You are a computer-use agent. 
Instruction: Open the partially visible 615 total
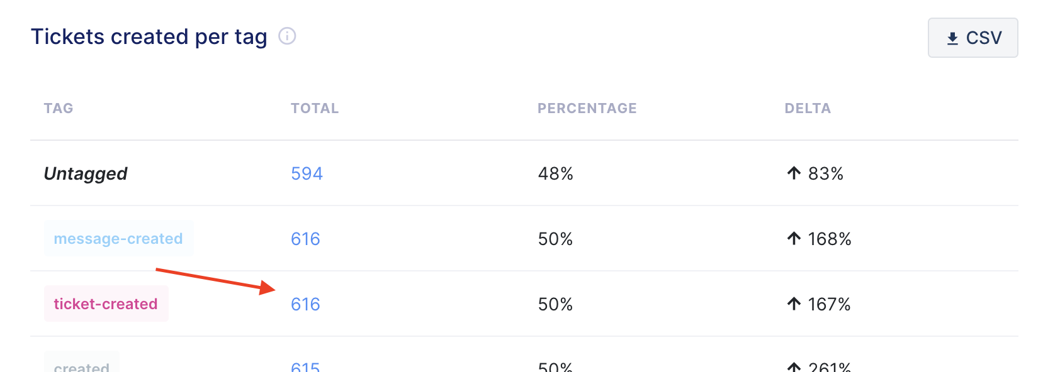pyautogui.click(x=305, y=366)
